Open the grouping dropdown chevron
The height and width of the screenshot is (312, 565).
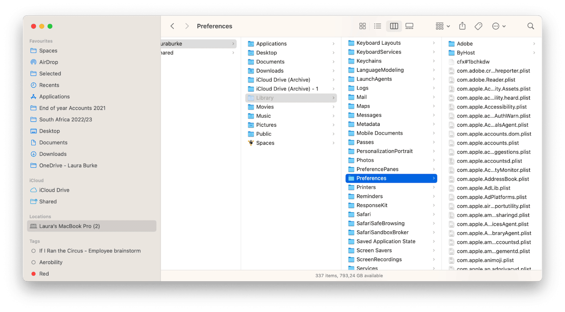click(x=448, y=26)
